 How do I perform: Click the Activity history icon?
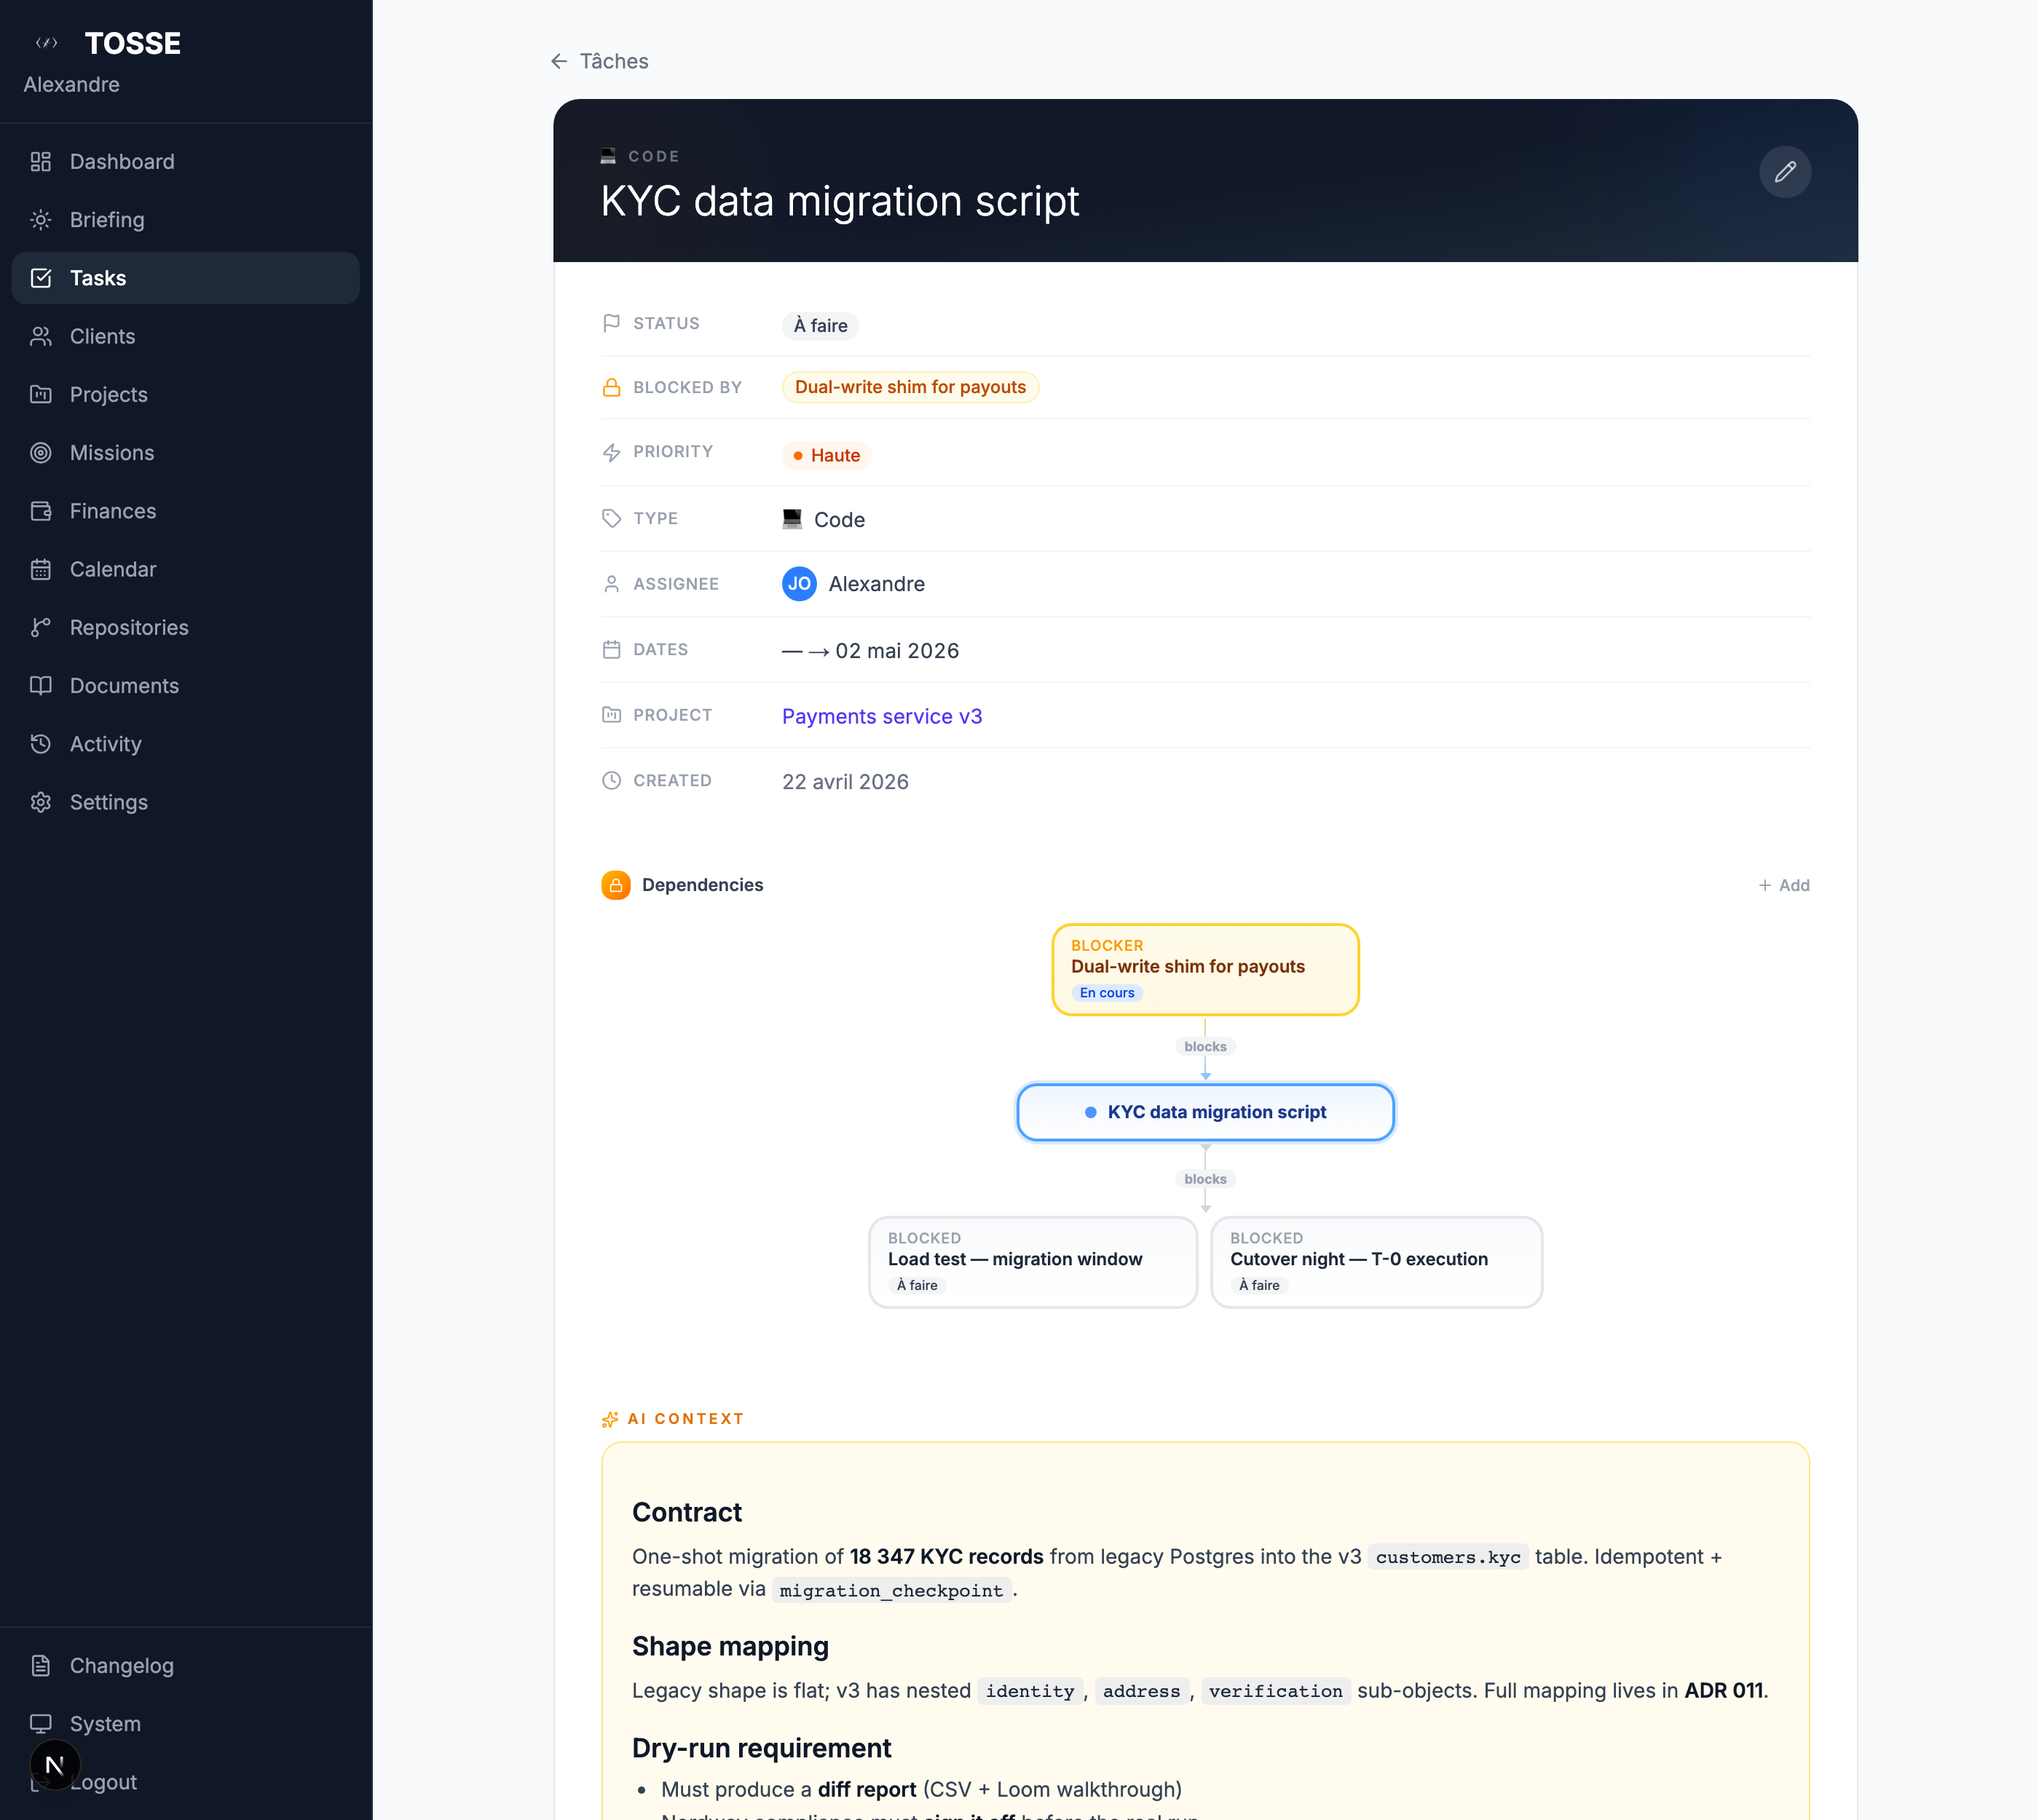[x=41, y=744]
